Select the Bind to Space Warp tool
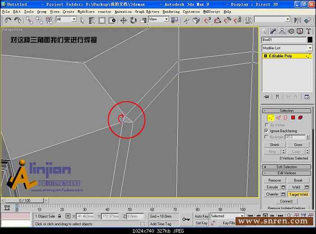316x234 pixels. (49, 20)
